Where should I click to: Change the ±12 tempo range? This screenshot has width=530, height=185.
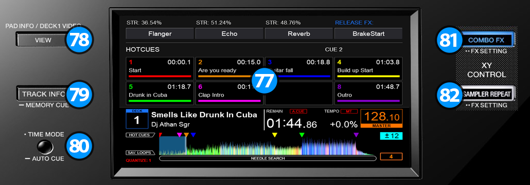pos(391,136)
